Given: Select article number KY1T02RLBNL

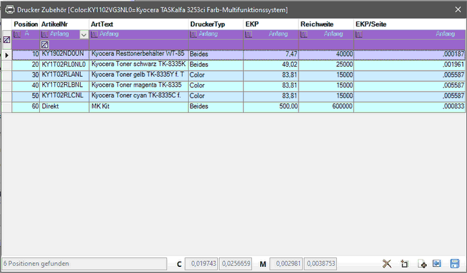Looking at the screenshot, I should [64, 85].
